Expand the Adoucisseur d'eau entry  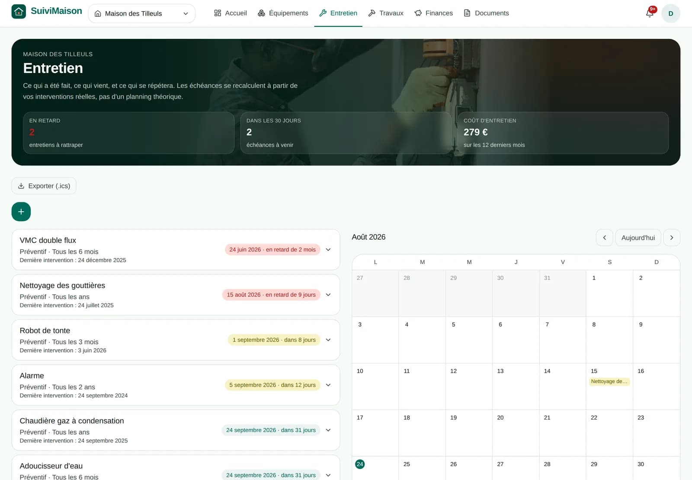328,475
